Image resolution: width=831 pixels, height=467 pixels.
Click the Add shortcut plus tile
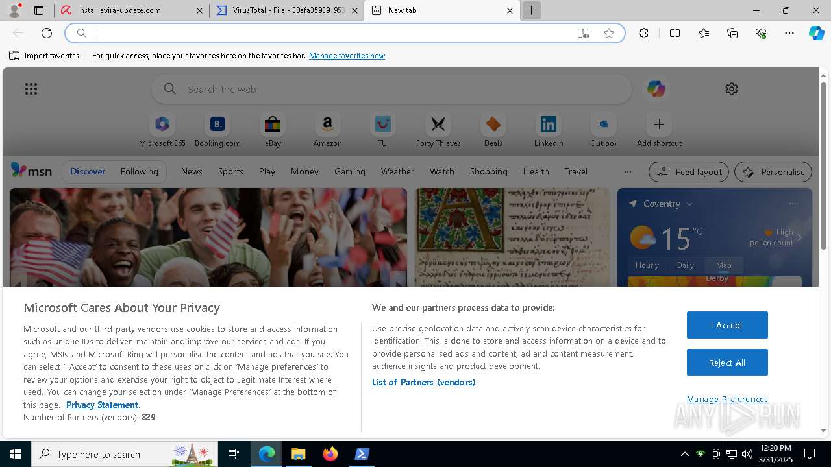tap(659, 130)
